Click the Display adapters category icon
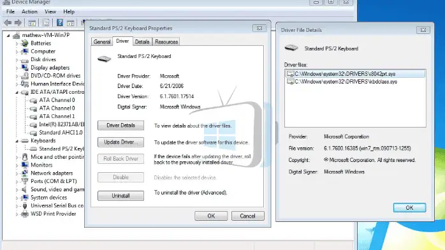445x250 pixels. [25, 68]
